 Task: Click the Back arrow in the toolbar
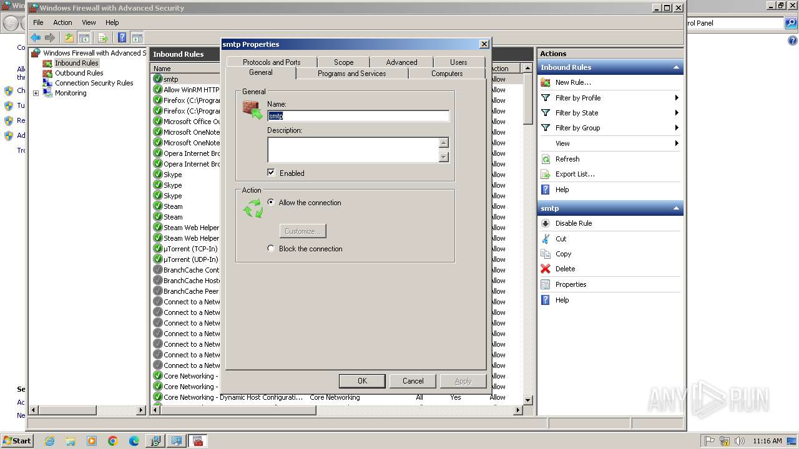pyautogui.click(x=36, y=37)
